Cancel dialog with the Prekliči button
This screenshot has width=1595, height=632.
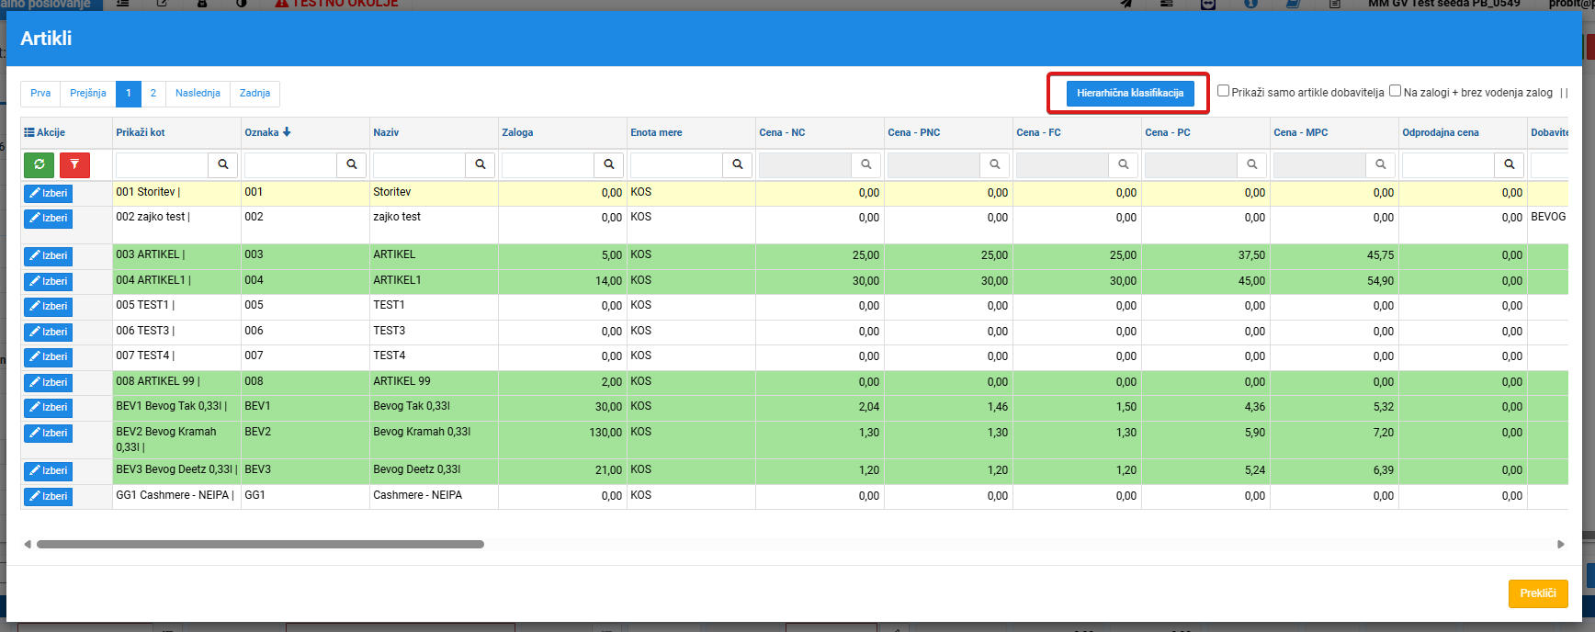tap(1538, 593)
